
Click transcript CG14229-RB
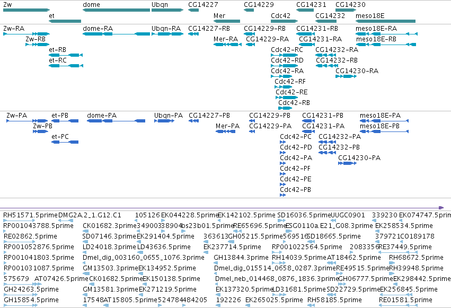(x=250, y=34)
